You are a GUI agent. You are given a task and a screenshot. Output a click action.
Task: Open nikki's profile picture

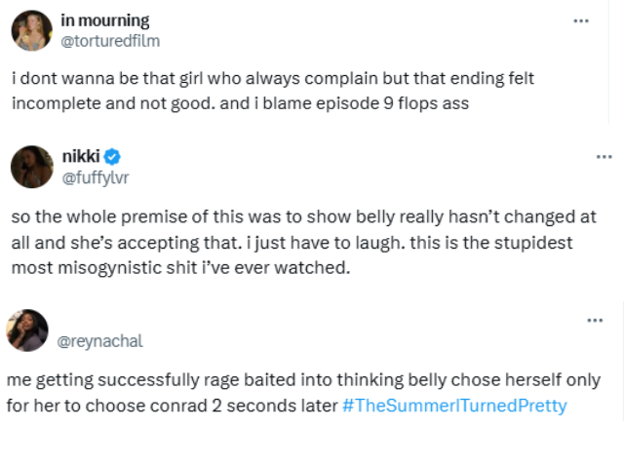32,167
